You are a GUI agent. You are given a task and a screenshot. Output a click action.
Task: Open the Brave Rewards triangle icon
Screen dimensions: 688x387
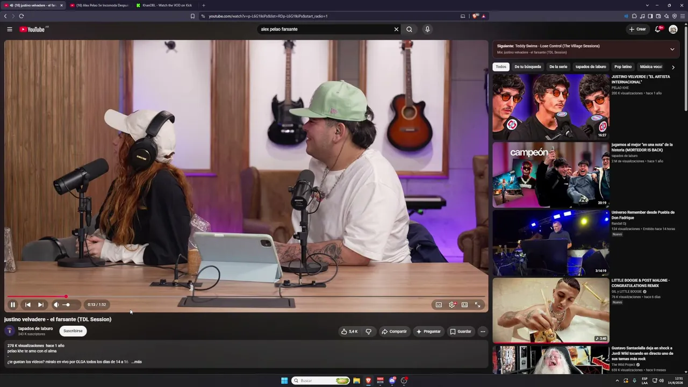(483, 16)
